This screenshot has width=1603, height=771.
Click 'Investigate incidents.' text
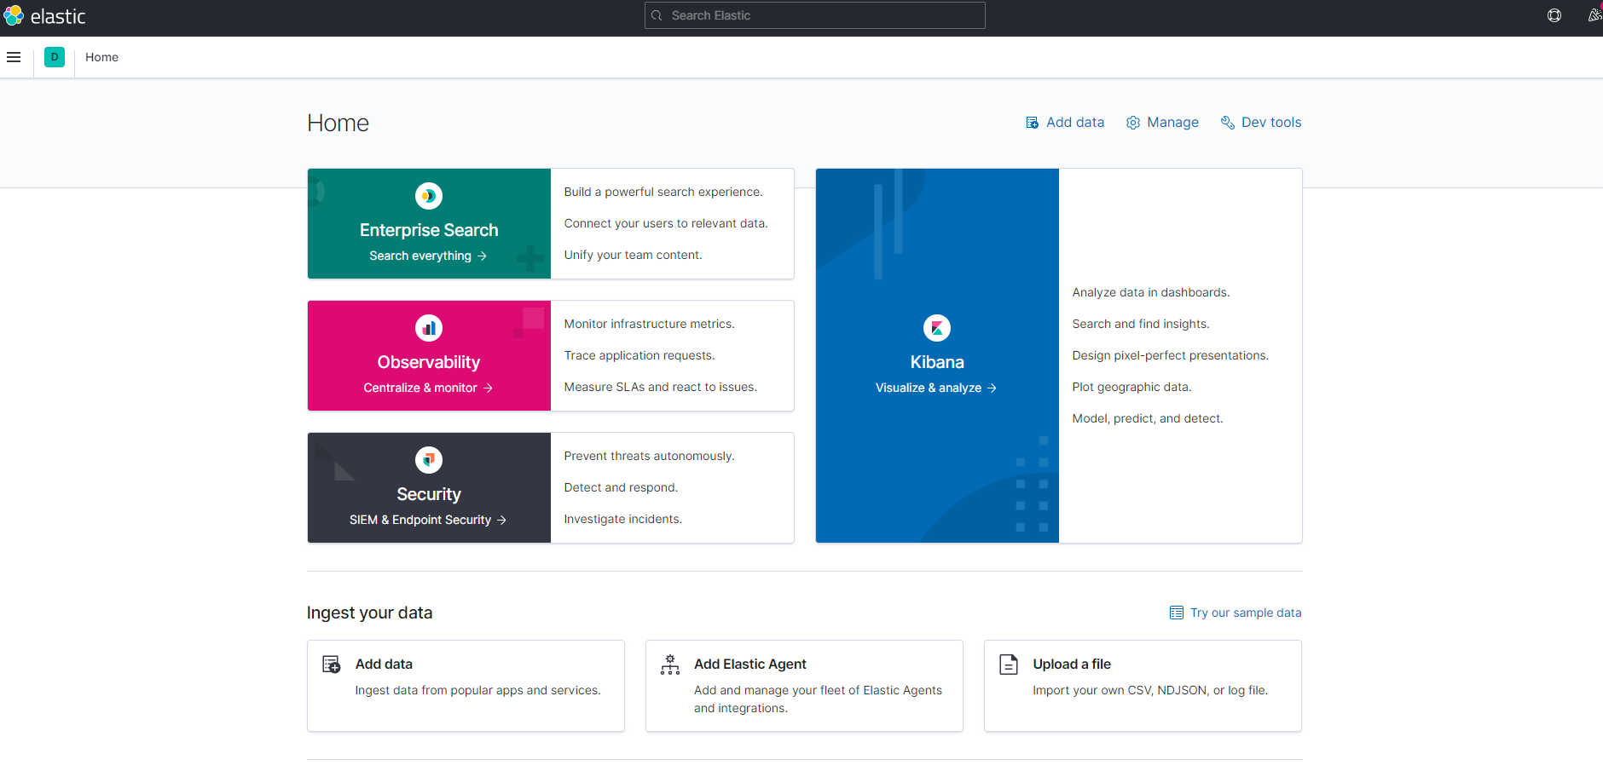tap(623, 519)
